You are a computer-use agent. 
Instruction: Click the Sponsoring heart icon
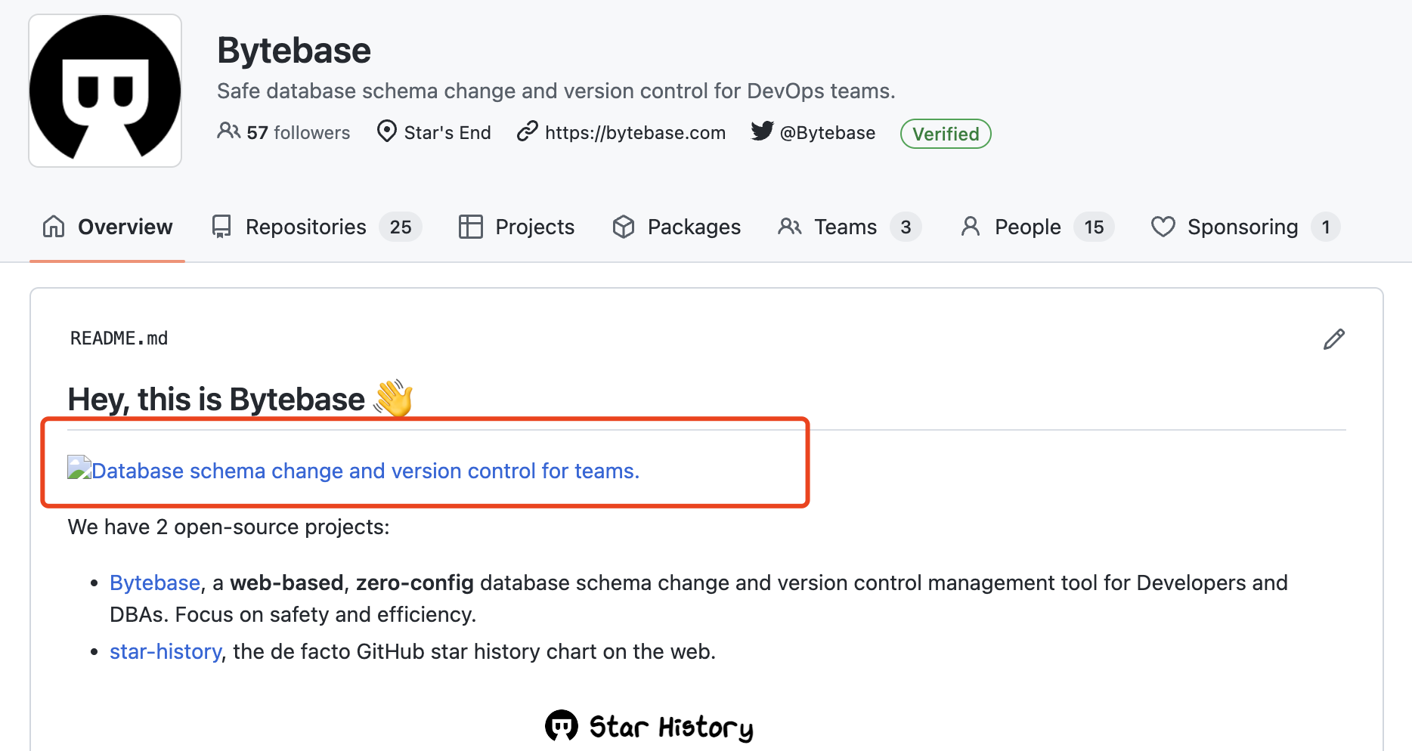click(1163, 227)
